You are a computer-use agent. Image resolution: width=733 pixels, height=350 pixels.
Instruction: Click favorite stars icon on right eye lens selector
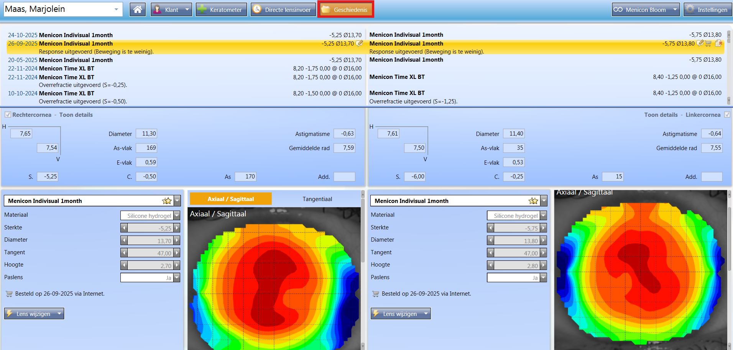point(167,201)
